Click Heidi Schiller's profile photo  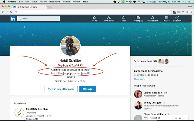[x=70, y=46]
